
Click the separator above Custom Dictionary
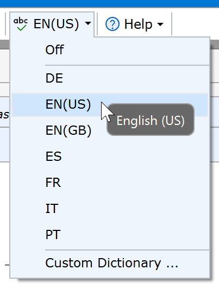[x=127, y=250]
